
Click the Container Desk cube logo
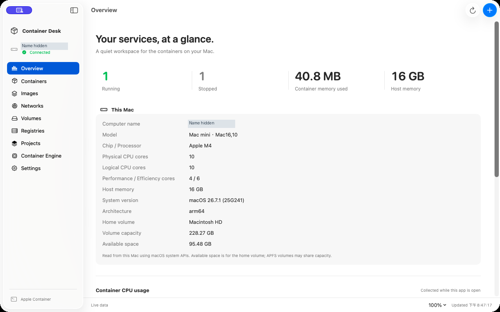point(14,31)
